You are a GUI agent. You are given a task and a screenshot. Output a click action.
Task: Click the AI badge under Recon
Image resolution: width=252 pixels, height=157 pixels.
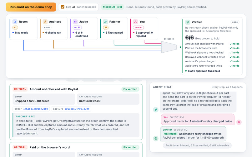(x=15, y=27)
